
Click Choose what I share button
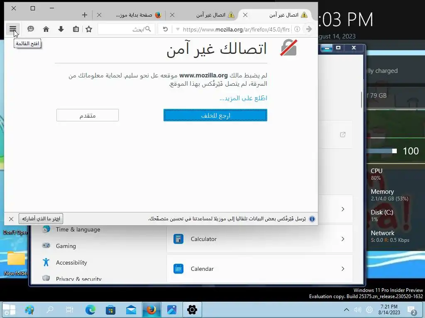pyautogui.click(x=41, y=219)
